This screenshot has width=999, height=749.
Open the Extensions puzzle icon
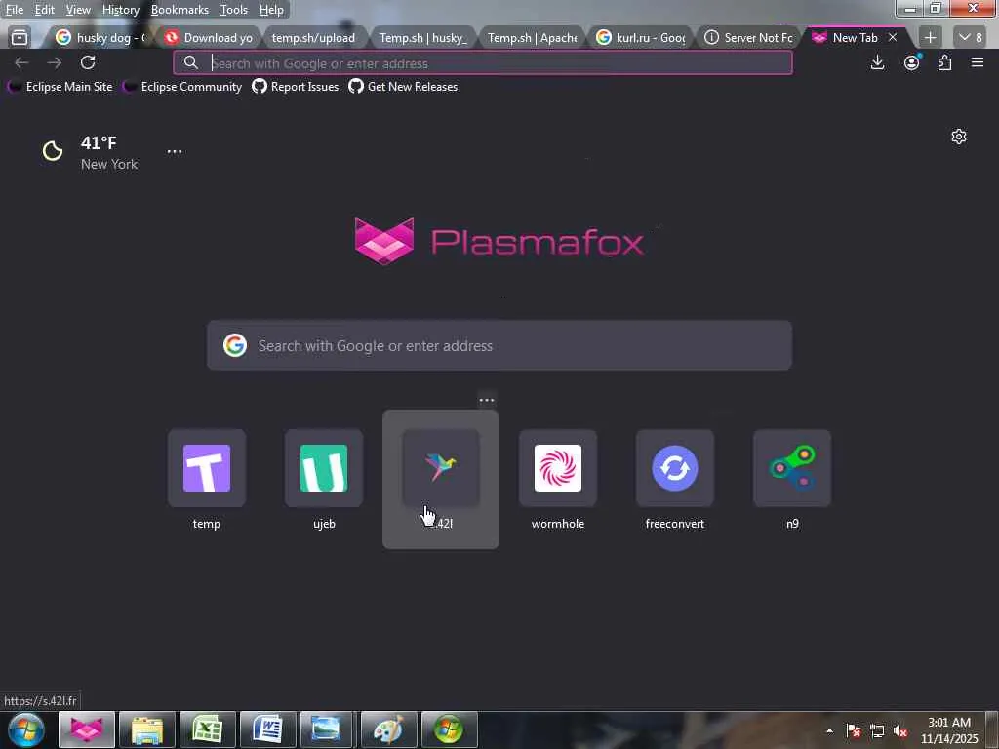pyautogui.click(x=944, y=62)
